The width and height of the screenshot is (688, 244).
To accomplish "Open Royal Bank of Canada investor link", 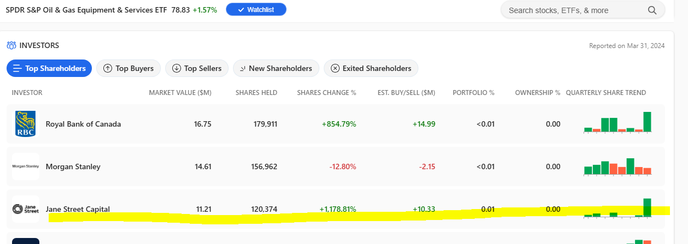I will tap(83, 124).
